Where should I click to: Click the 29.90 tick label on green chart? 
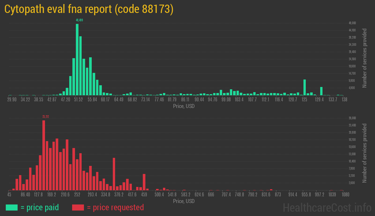click(x=12, y=100)
